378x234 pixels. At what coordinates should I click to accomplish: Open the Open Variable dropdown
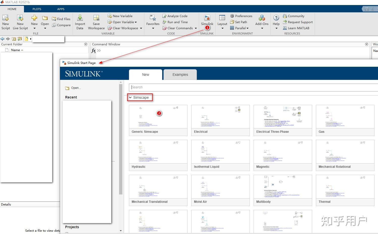tap(136, 22)
